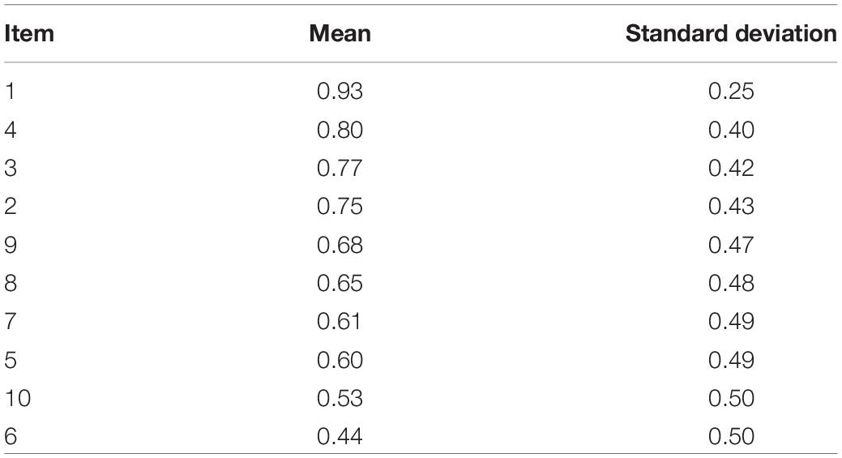Select the standard deviation value 0.25
Image resolution: width=842 pixels, height=458 pixels.
click(731, 92)
